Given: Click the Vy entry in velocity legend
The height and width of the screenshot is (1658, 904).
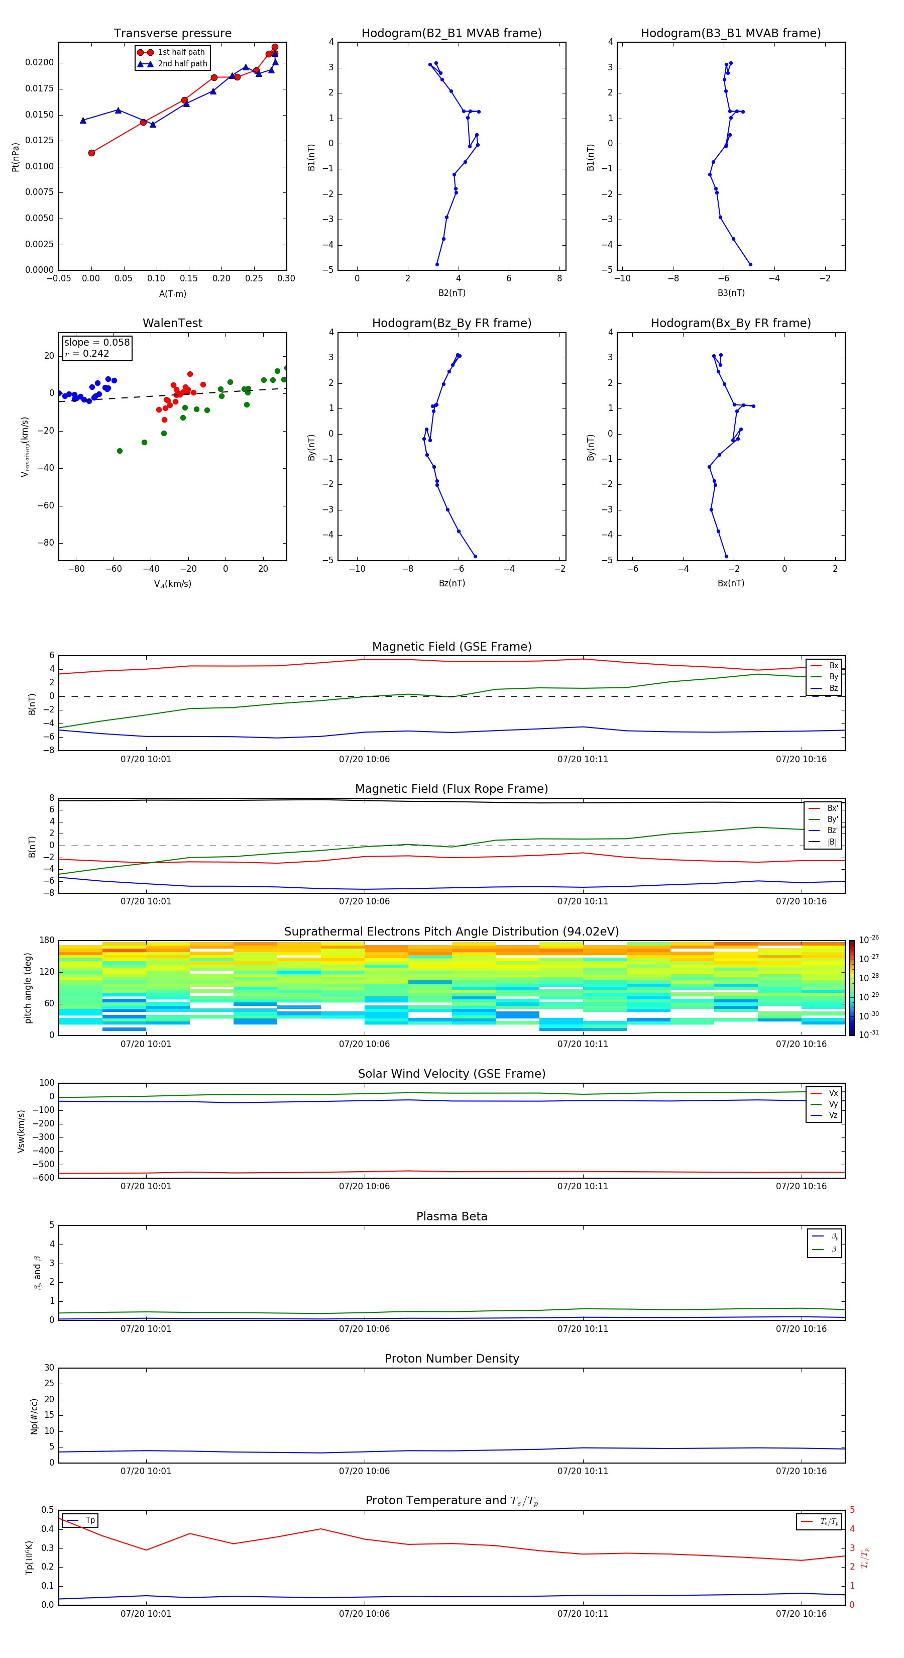Looking at the screenshot, I should coord(824,1104).
